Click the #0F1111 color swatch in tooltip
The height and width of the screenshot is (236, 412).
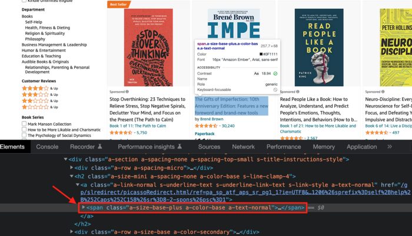(x=261, y=54)
